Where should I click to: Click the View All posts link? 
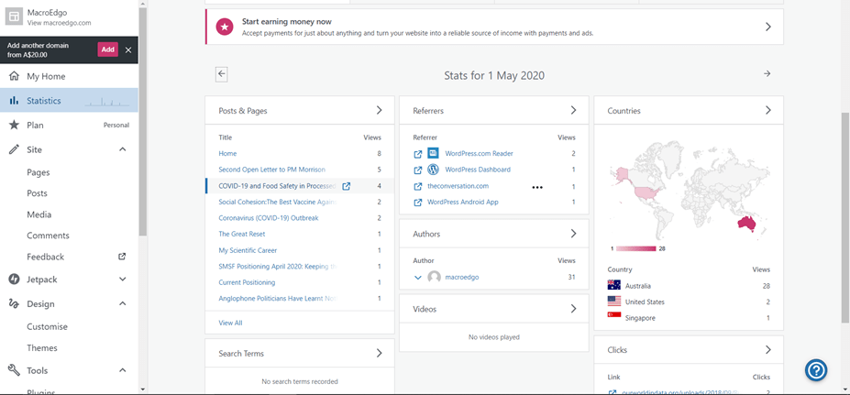tap(230, 323)
